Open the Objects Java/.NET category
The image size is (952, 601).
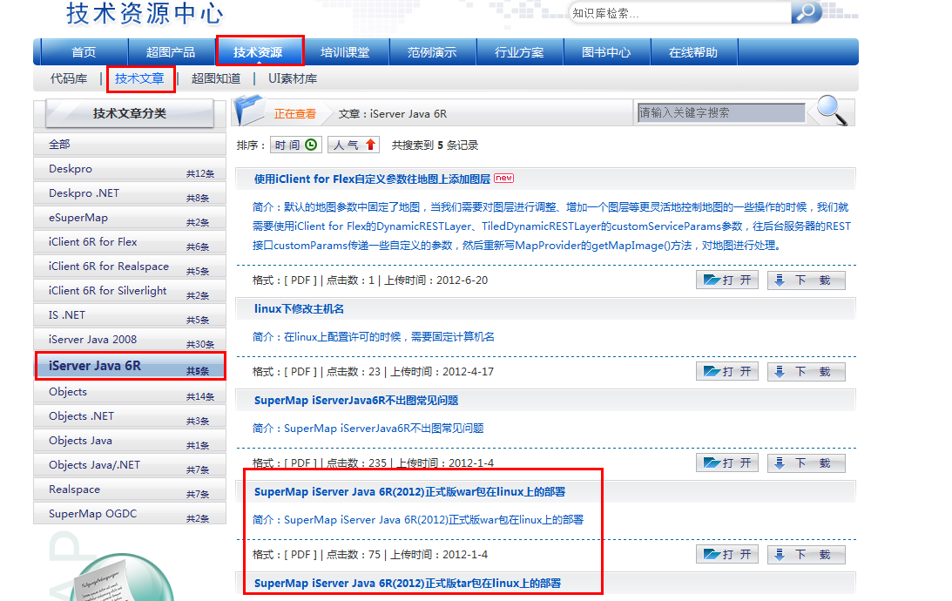coord(130,464)
